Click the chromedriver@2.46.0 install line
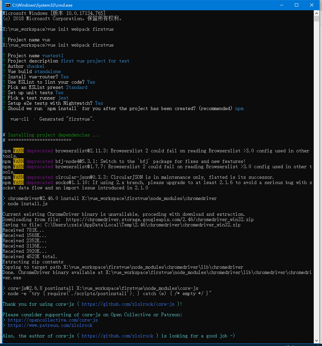322x346 pixels. pos(110,198)
